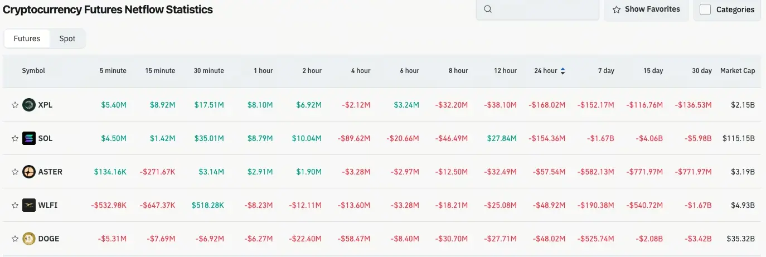The height and width of the screenshot is (257, 766).
Task: Open the SOL coin logo
Action: click(29, 138)
